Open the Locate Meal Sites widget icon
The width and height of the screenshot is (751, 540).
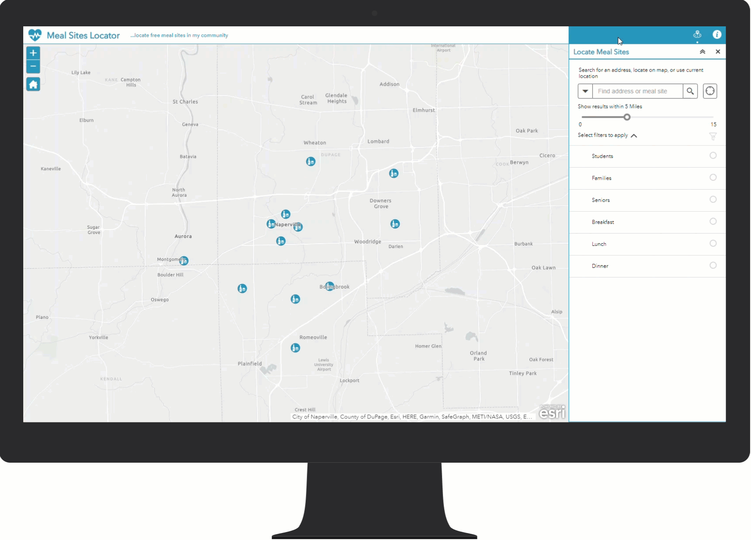click(697, 35)
